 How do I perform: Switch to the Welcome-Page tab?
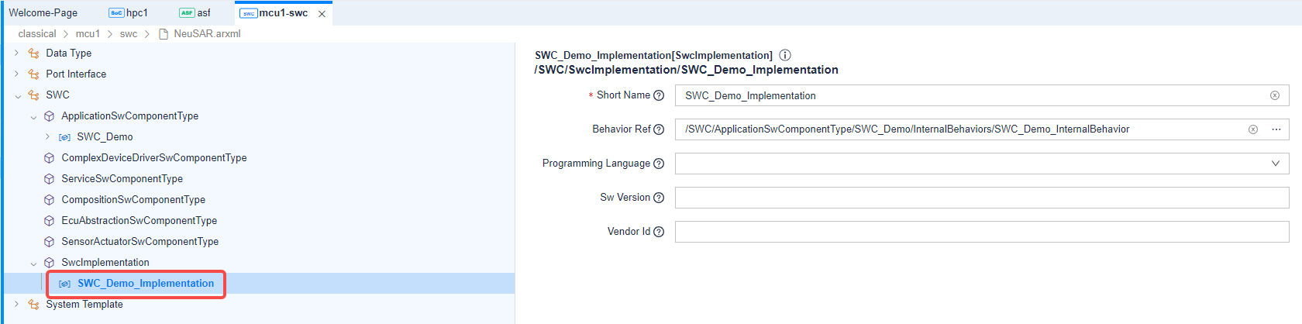43,12
